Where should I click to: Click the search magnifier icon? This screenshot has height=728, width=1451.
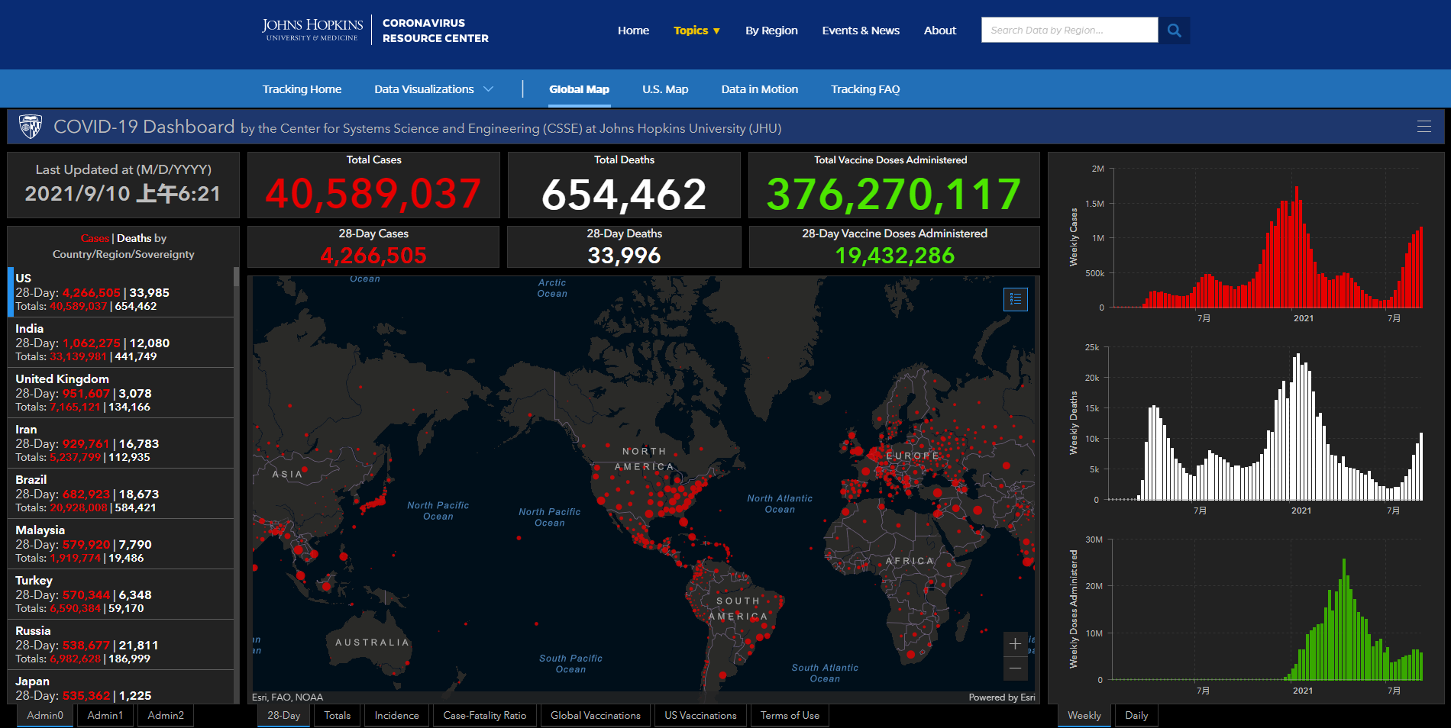[1174, 31]
